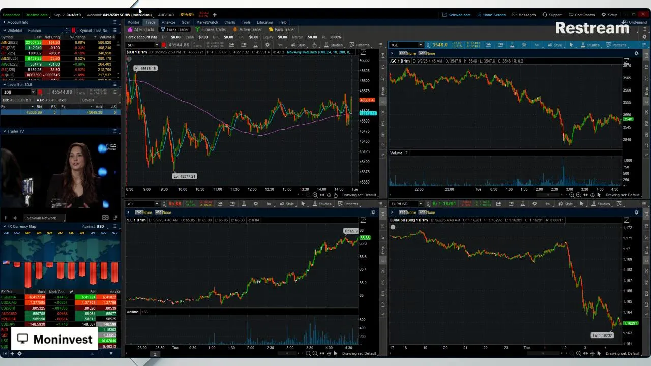Open the Schwab.com link

pyautogui.click(x=456, y=15)
